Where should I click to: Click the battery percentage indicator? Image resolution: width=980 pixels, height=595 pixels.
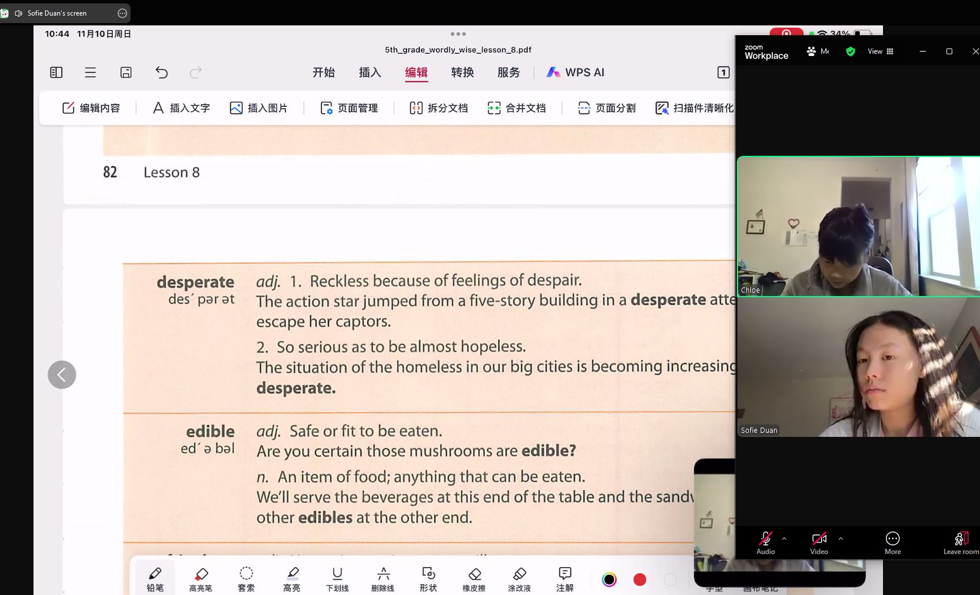840,33
